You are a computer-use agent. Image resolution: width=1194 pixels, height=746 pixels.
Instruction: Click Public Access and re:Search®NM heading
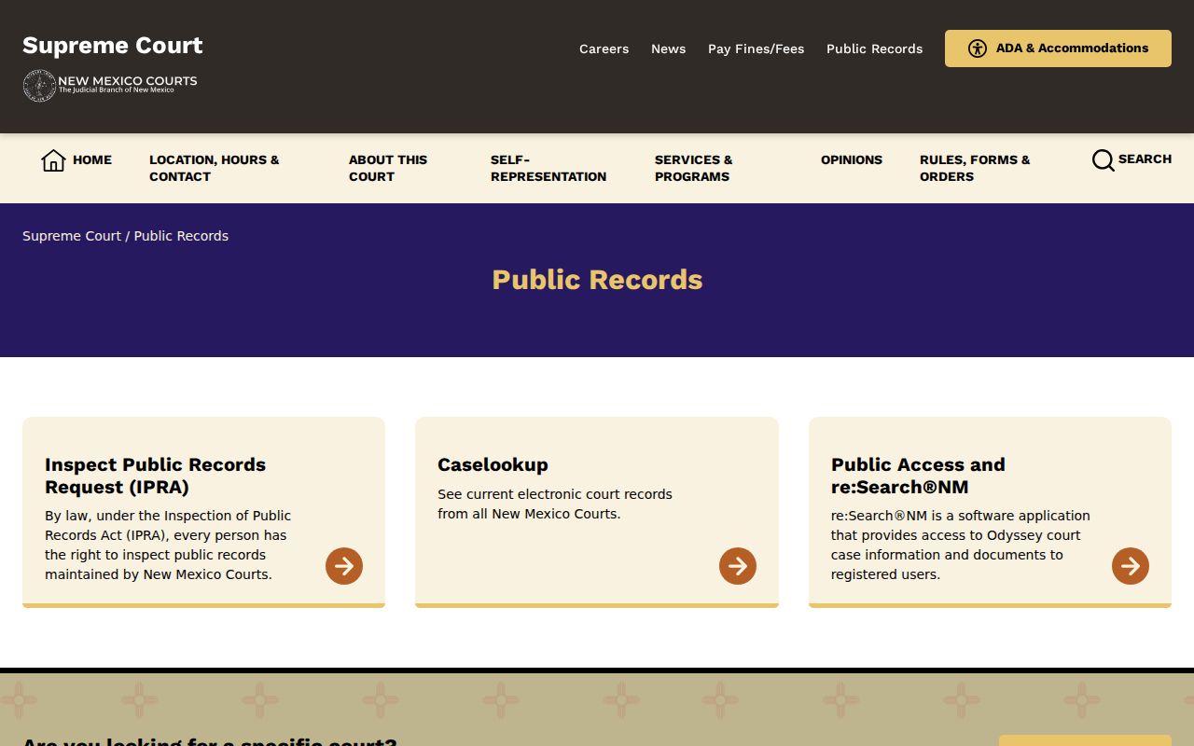tap(918, 476)
